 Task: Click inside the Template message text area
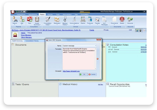click(x=79, y=59)
